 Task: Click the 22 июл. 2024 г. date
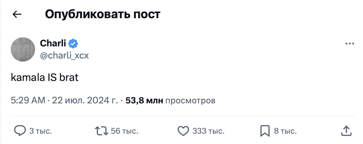(x=85, y=100)
